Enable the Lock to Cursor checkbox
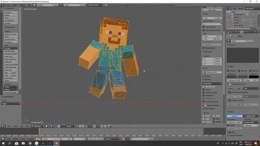The image size is (260, 146). pos(204,27)
